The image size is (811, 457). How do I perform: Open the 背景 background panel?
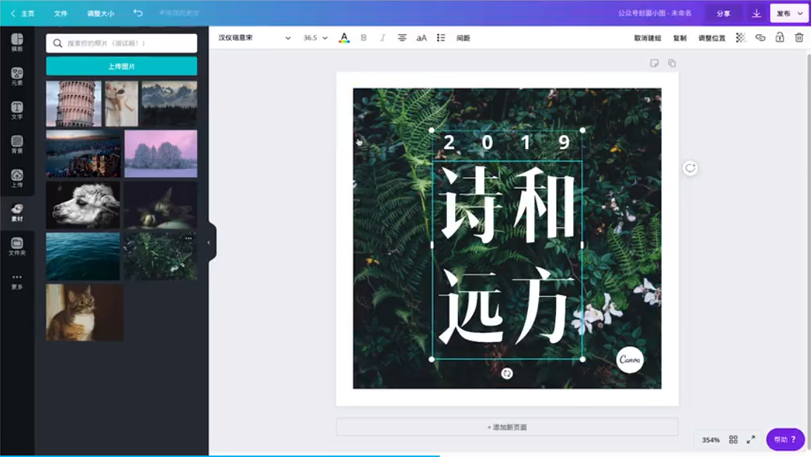17,144
